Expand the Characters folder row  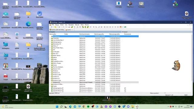point(50,38)
